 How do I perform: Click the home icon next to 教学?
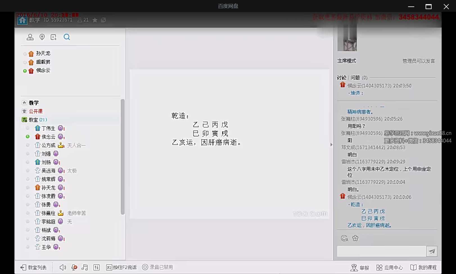[x=22, y=20]
